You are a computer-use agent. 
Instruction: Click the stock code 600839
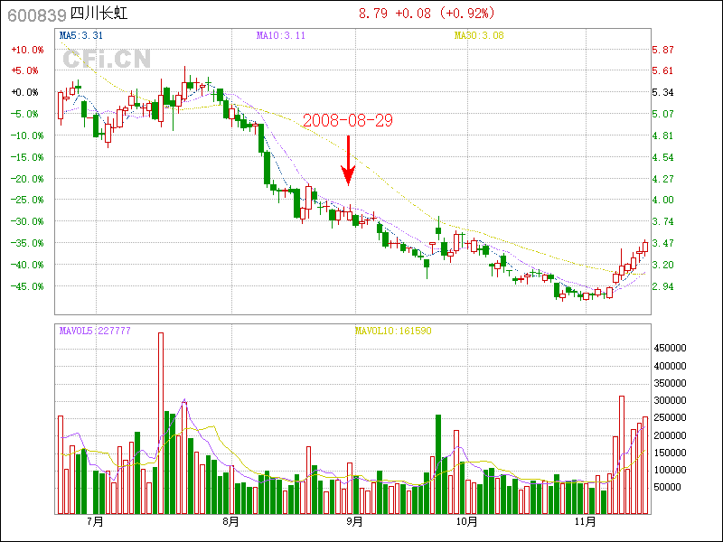pyautogui.click(x=35, y=14)
